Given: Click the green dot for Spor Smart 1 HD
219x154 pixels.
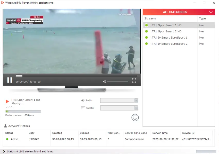Looking at the screenshot, I should (x=147, y=25).
